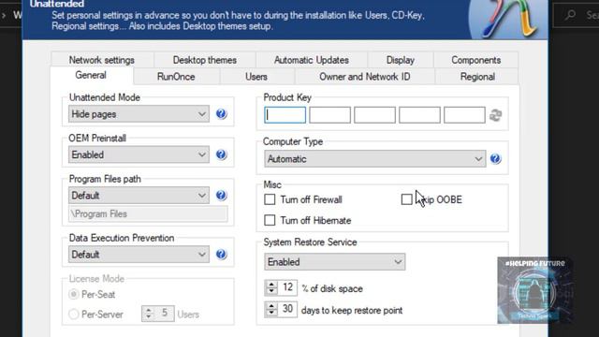Enable Turn off Hibernate checkbox
This screenshot has width=599, height=337.
point(270,220)
